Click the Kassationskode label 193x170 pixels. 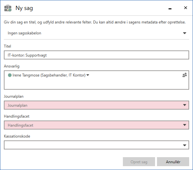[17, 136]
